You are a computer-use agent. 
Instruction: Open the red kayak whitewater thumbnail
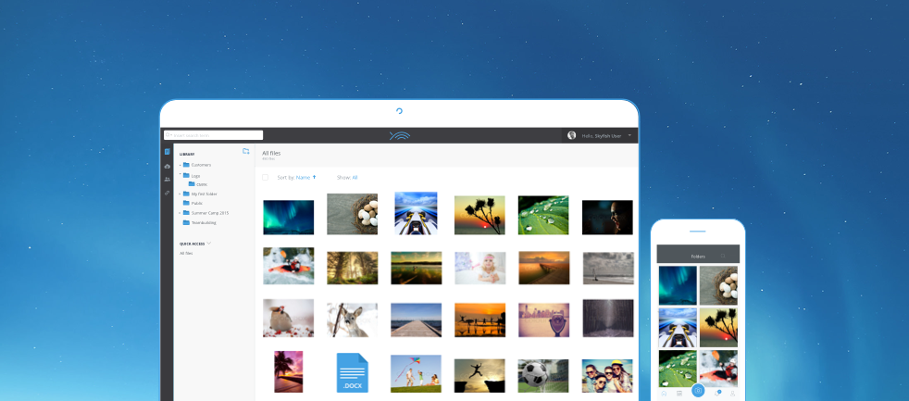(x=289, y=266)
